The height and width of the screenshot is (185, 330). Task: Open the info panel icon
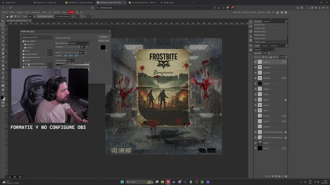(x=251, y=22)
